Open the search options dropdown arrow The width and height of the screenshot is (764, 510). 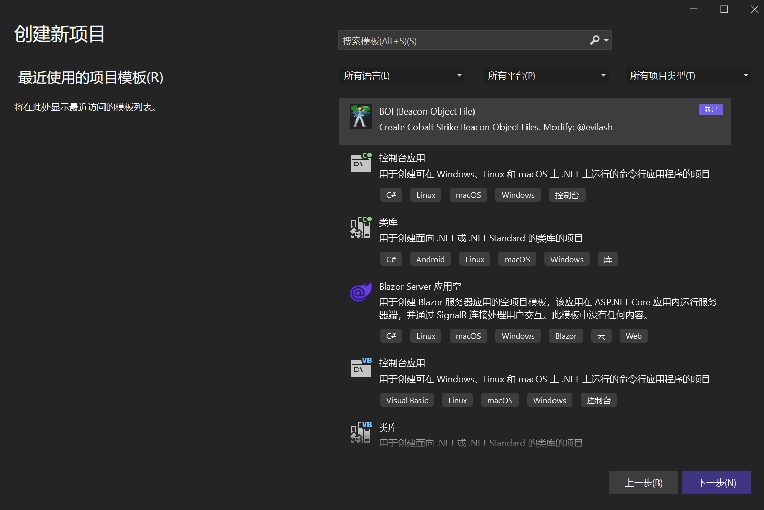pyautogui.click(x=606, y=40)
